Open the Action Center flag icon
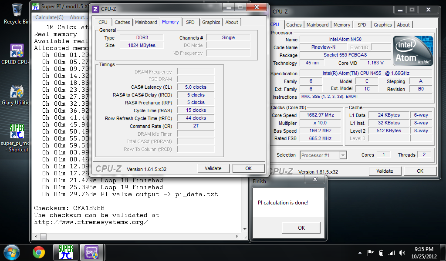This screenshot has width=446, height=261. 370,252
